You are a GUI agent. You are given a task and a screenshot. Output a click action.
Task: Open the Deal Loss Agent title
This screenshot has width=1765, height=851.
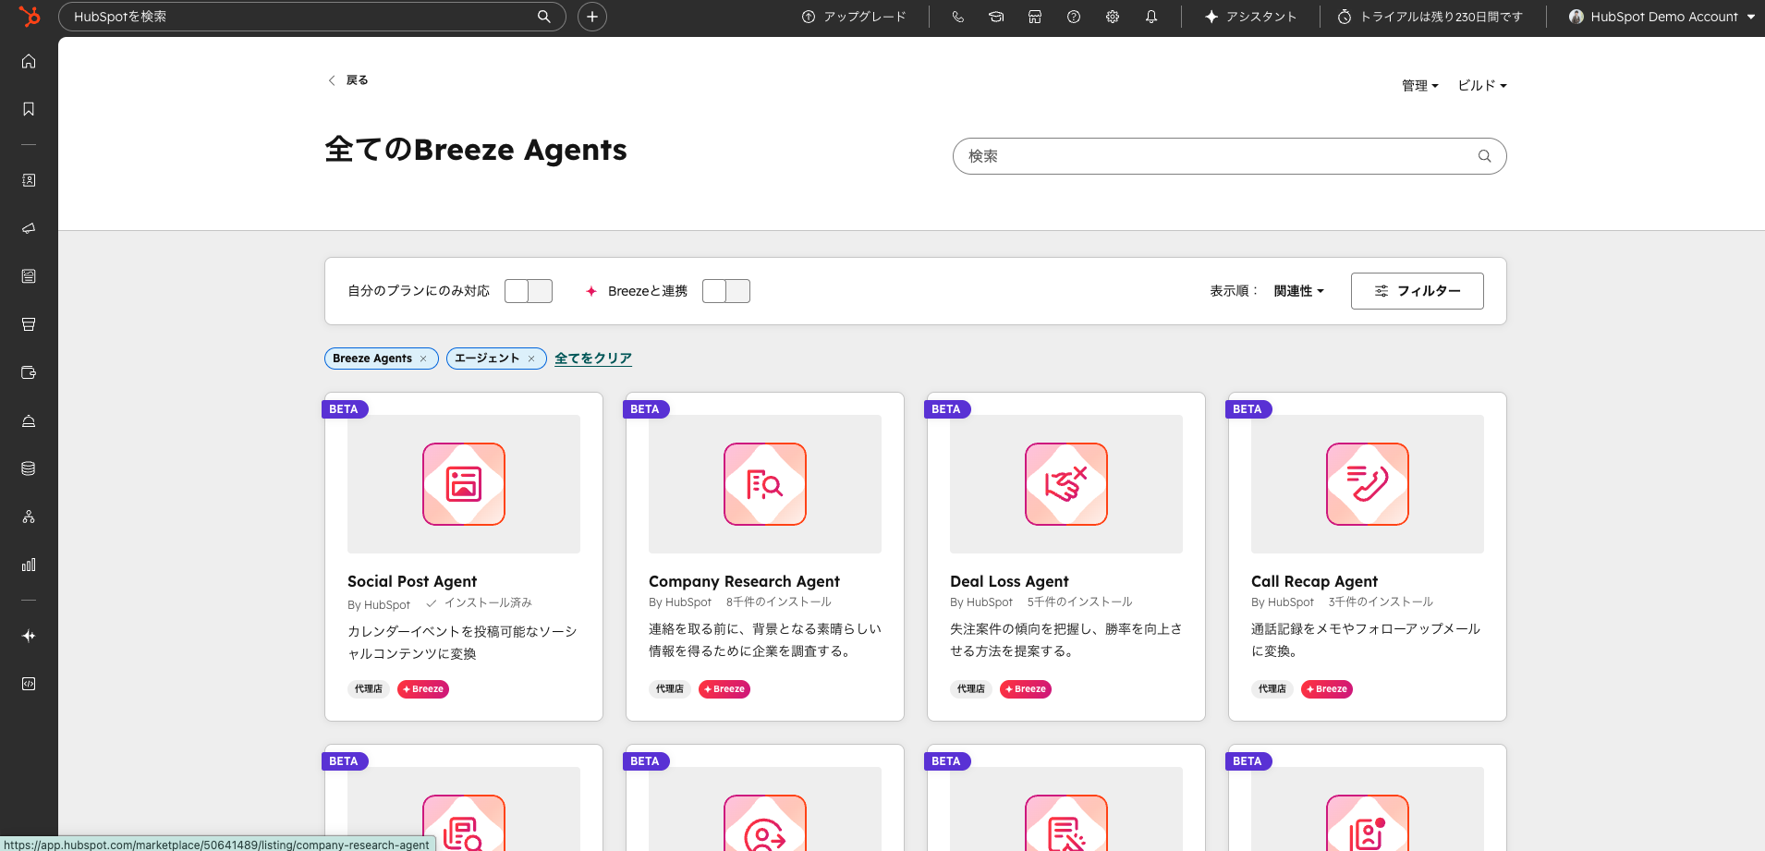point(1009,581)
